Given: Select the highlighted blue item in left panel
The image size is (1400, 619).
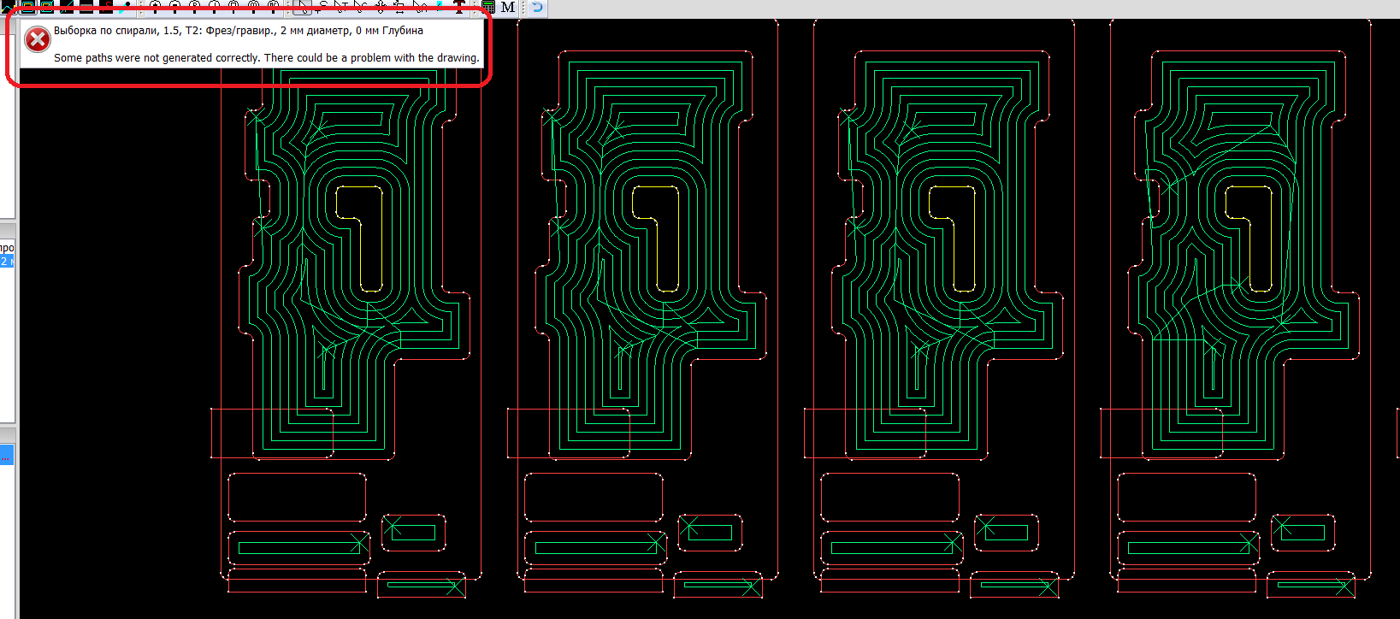Looking at the screenshot, I should [x=7, y=261].
